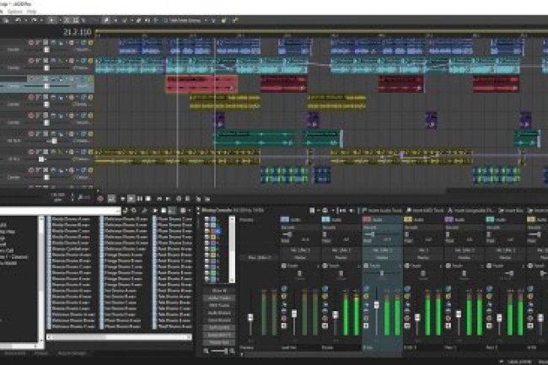Click the Record button in the transport bar
548x365 pixels.
[x=100, y=199]
